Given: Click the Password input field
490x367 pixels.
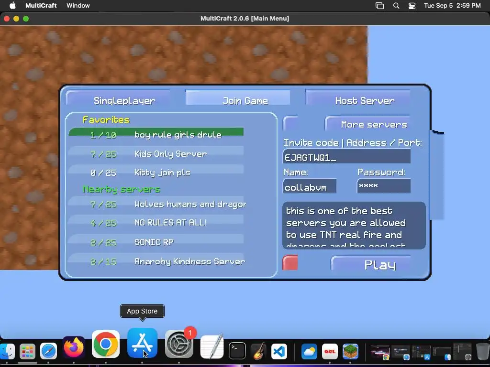Looking at the screenshot, I should click(384, 186).
